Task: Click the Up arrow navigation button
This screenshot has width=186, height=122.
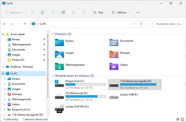Action: click(x=25, y=24)
